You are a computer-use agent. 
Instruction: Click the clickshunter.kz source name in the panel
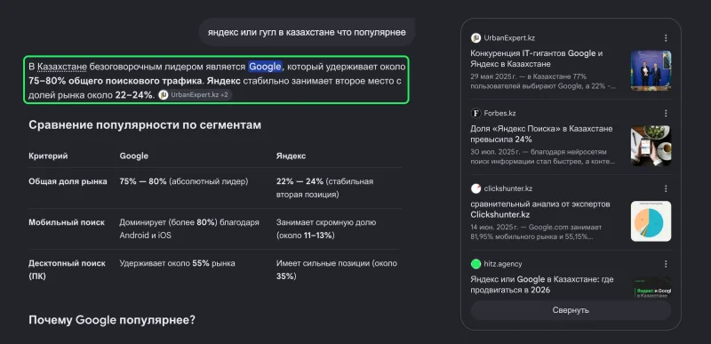507,188
